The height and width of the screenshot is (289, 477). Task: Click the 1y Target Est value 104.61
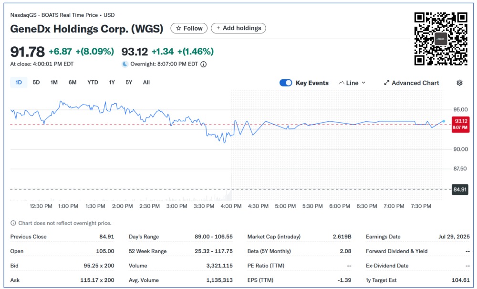[461, 280]
